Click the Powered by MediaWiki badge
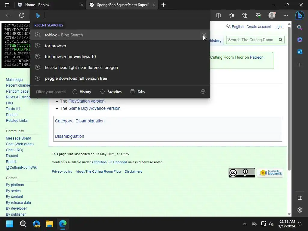This screenshot has height=231, width=308. click(x=270, y=173)
